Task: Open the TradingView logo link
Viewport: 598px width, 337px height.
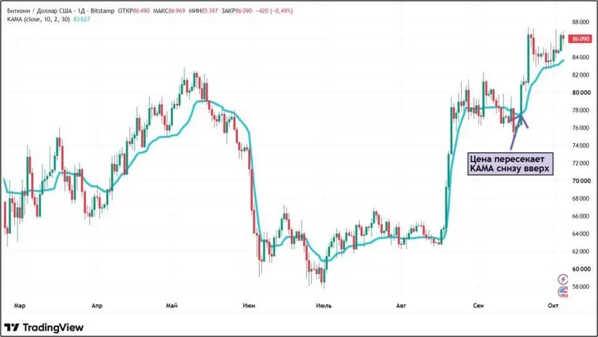Action: [x=44, y=327]
